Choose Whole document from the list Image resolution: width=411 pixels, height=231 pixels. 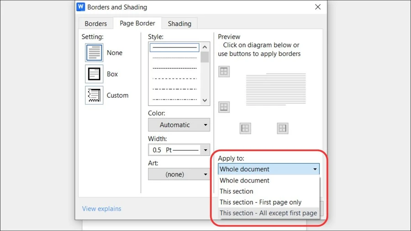point(269,180)
